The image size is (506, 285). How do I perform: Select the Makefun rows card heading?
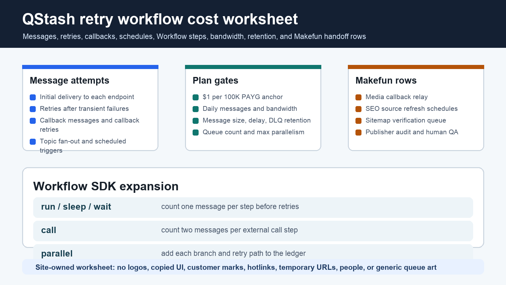tap(386, 80)
